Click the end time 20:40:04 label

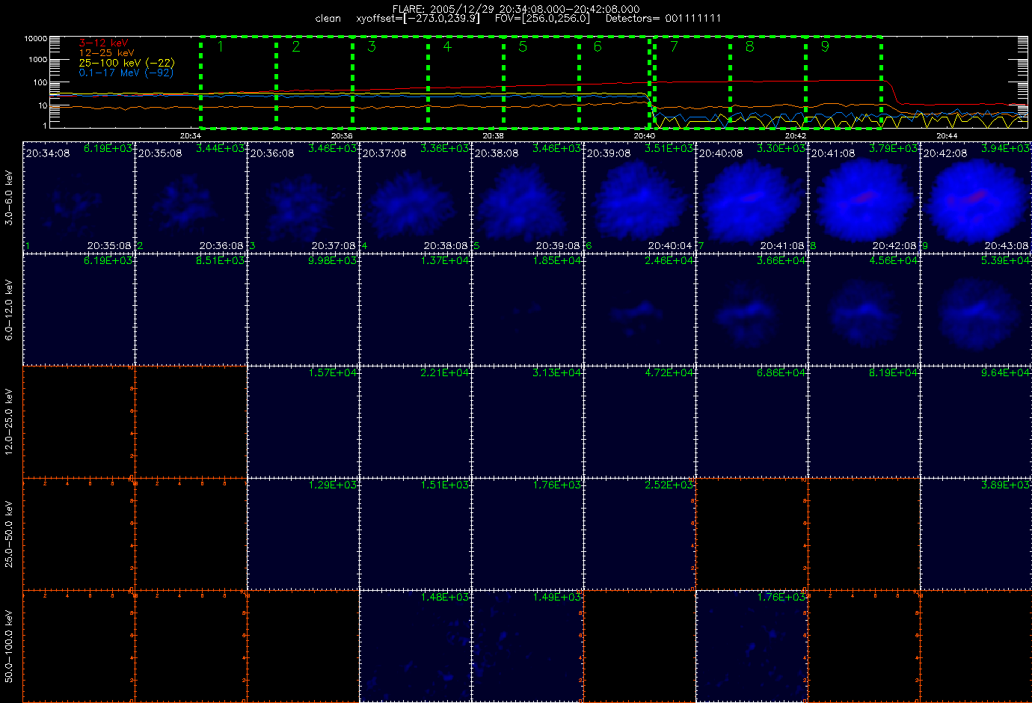tap(670, 246)
